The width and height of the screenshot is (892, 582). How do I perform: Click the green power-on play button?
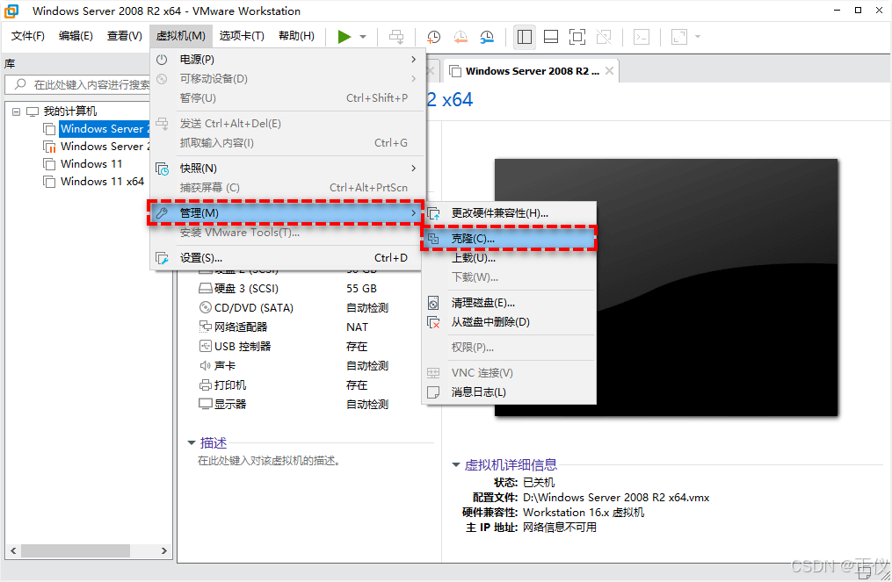click(x=344, y=37)
